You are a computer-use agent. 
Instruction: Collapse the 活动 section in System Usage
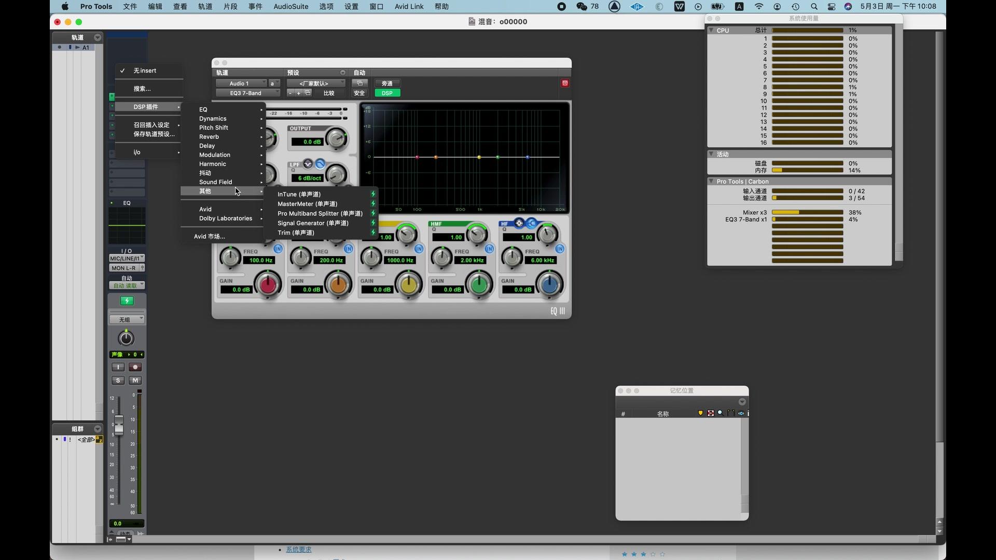(711, 154)
